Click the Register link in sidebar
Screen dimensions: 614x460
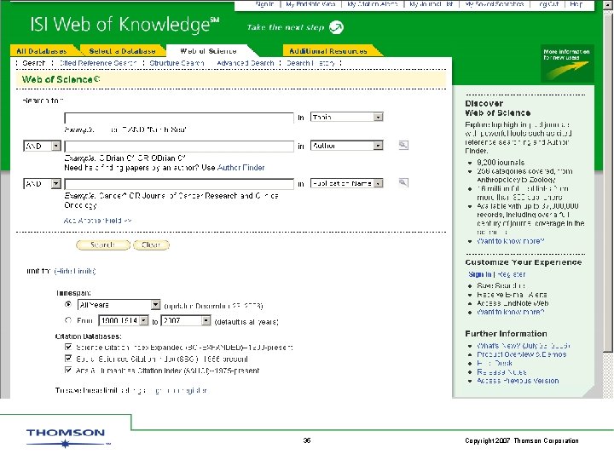512,274
